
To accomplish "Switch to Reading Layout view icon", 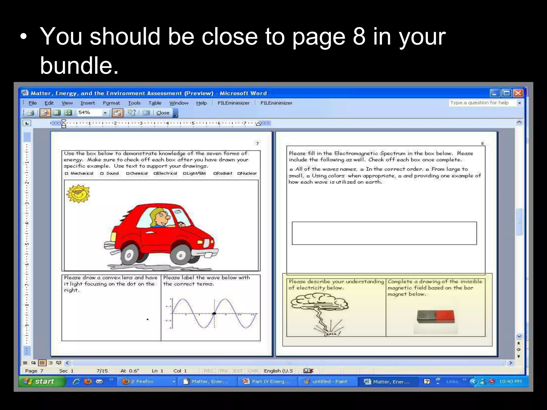I will click(59, 363).
